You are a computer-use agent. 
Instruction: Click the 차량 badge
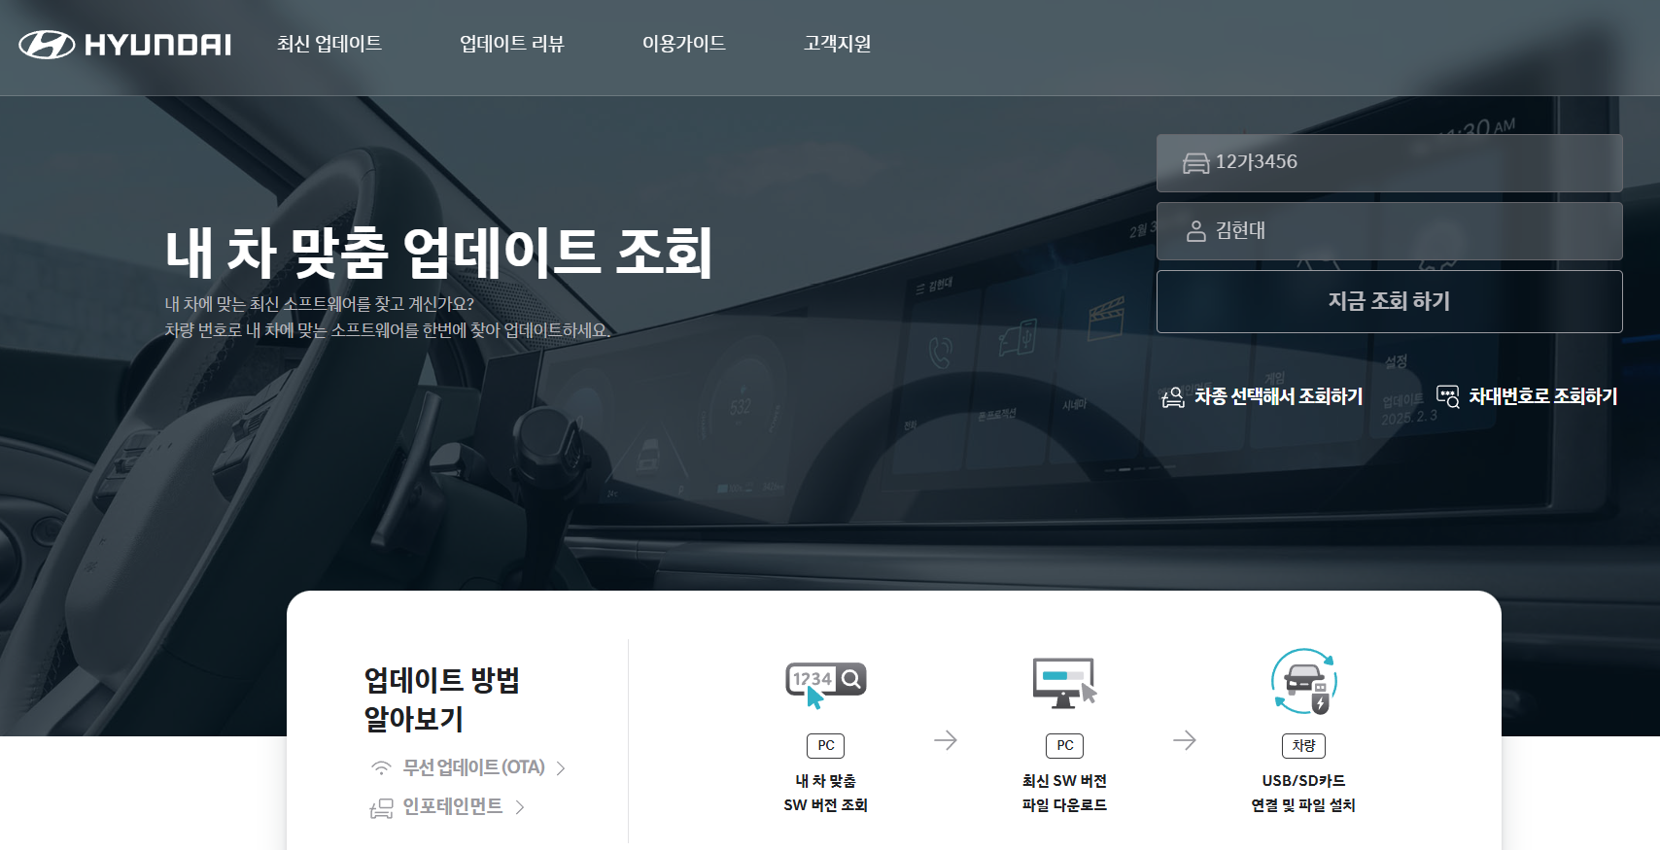point(1303,745)
